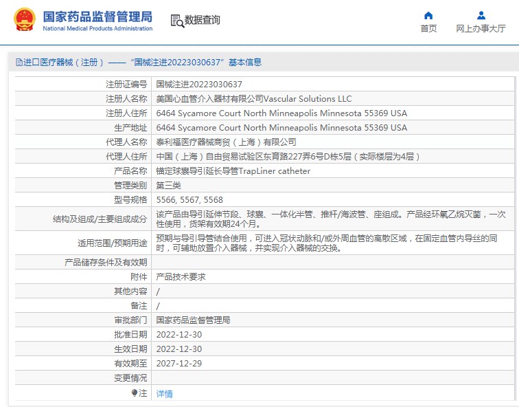Click the 生产地址 address value
The width and height of the screenshot is (519, 407).
point(281,128)
